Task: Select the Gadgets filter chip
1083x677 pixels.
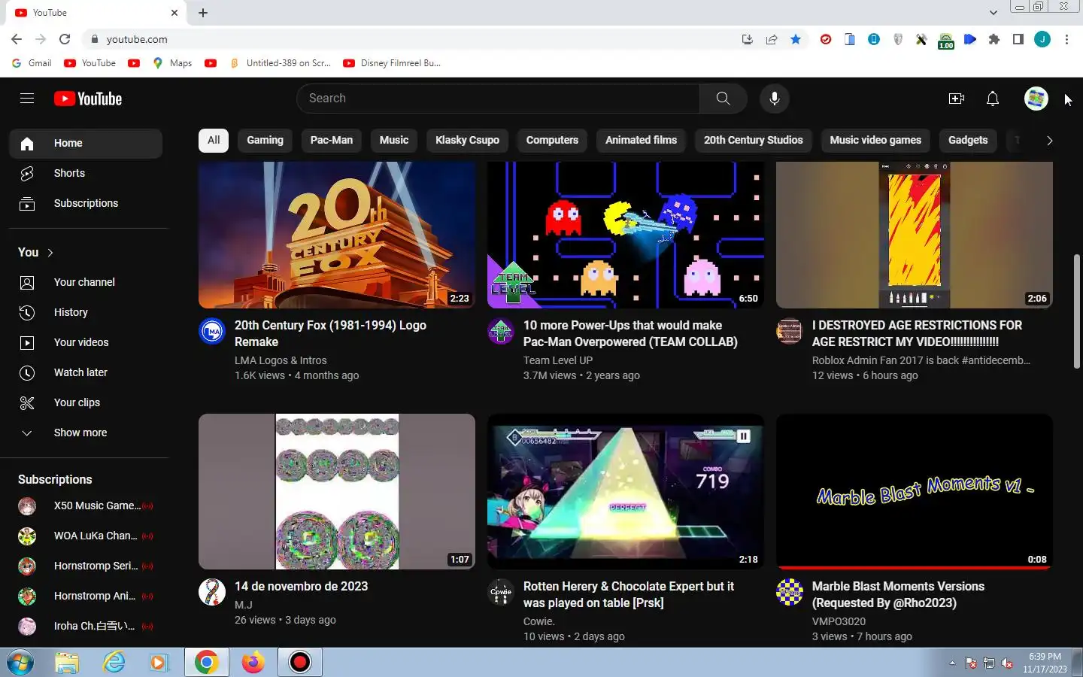Action: tap(968, 140)
